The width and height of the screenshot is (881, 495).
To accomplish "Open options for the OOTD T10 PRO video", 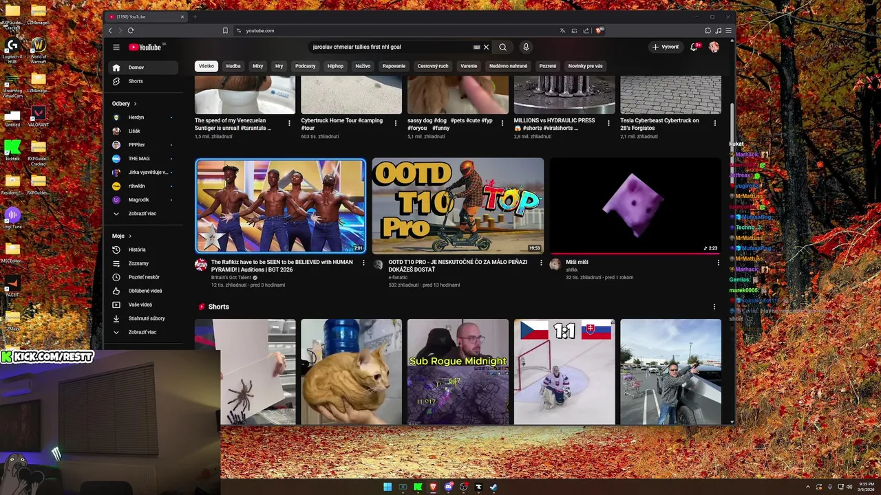I will click(541, 263).
